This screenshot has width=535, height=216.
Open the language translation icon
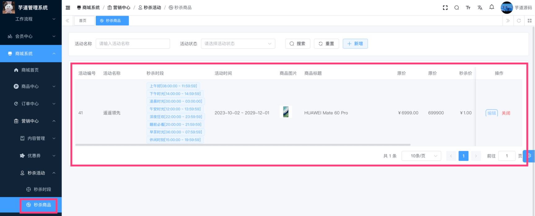(x=480, y=8)
